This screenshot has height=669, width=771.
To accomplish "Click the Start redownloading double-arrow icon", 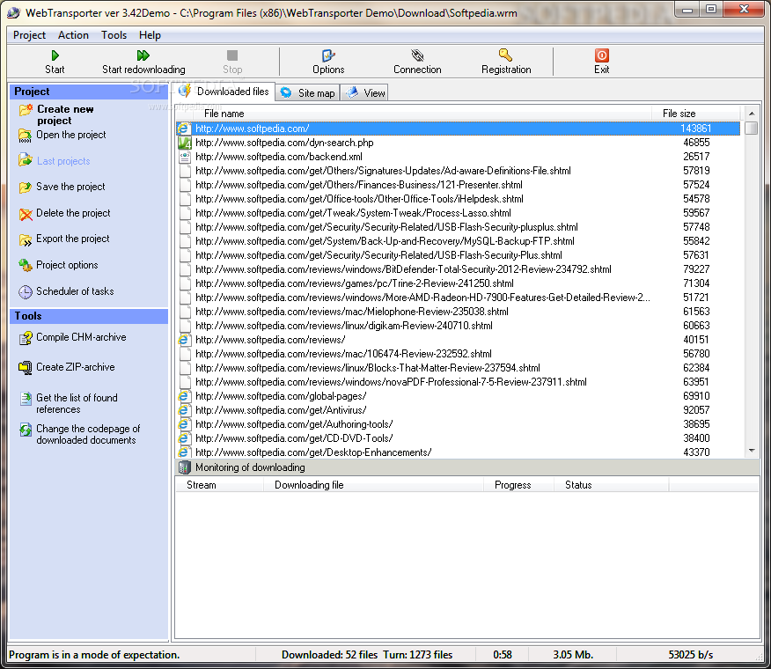I will click(143, 55).
